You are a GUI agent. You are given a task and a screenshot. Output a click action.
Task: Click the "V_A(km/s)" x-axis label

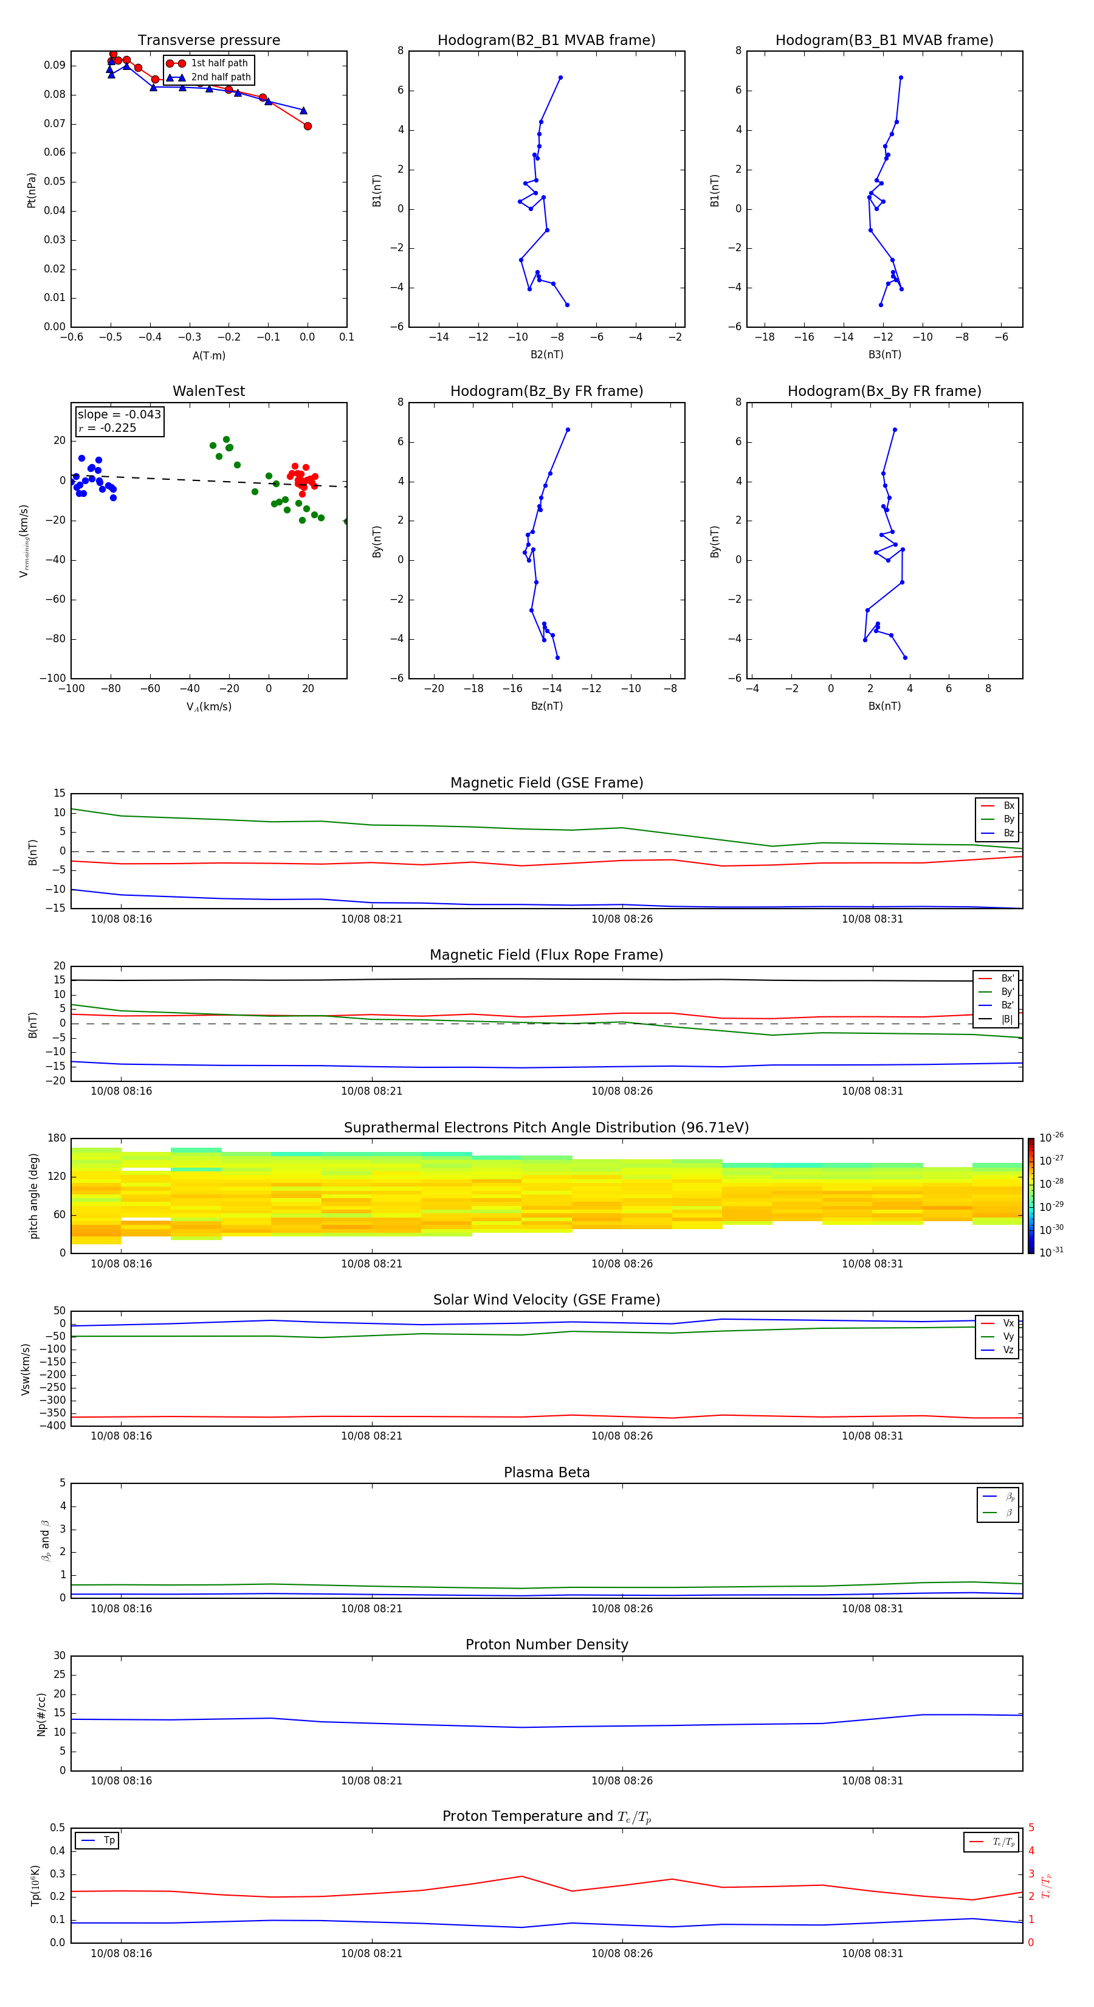coord(208,707)
